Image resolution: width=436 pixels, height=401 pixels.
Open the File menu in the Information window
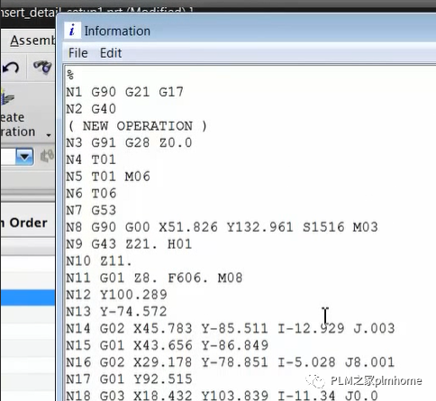[x=78, y=53]
